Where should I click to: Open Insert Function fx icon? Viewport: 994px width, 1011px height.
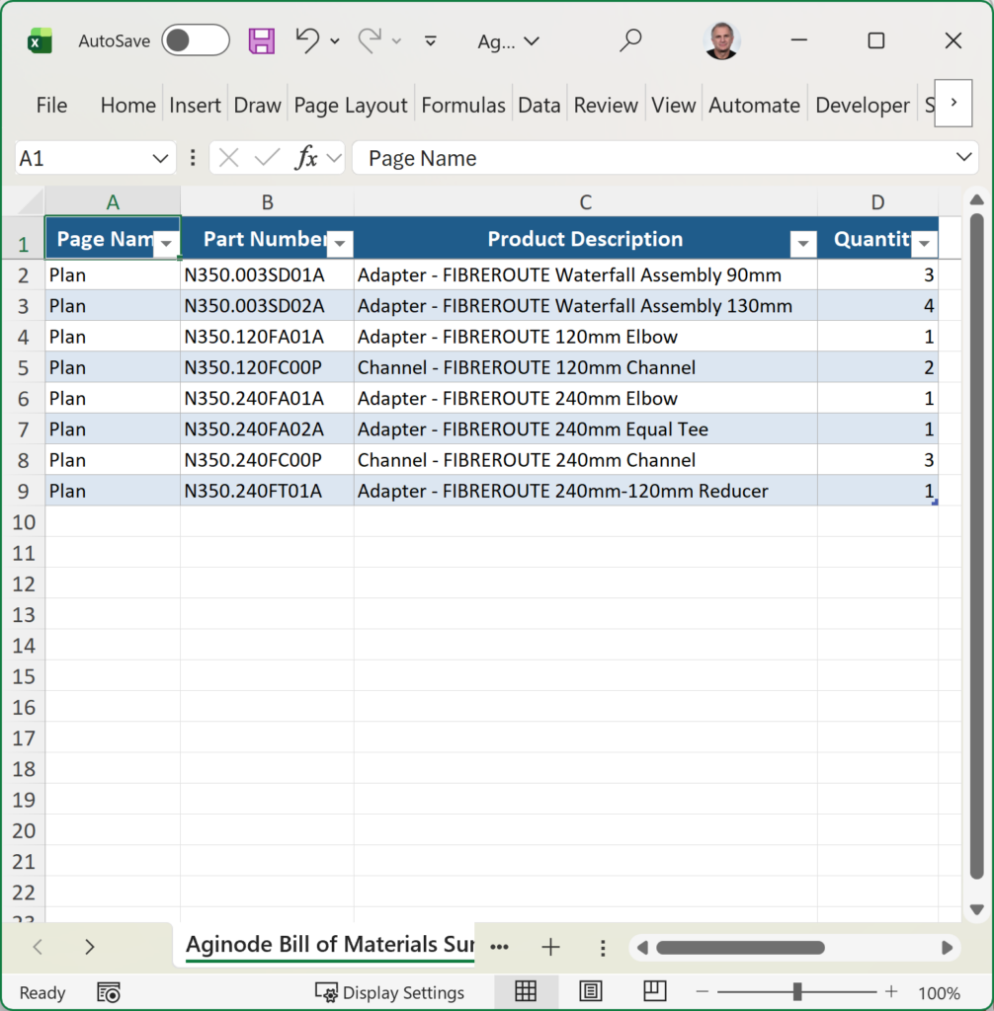click(x=306, y=158)
